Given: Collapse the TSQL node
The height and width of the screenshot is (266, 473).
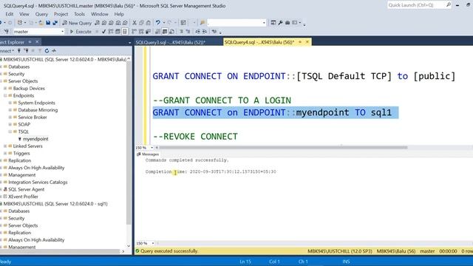Looking at the screenshot, I should click(x=10, y=132).
